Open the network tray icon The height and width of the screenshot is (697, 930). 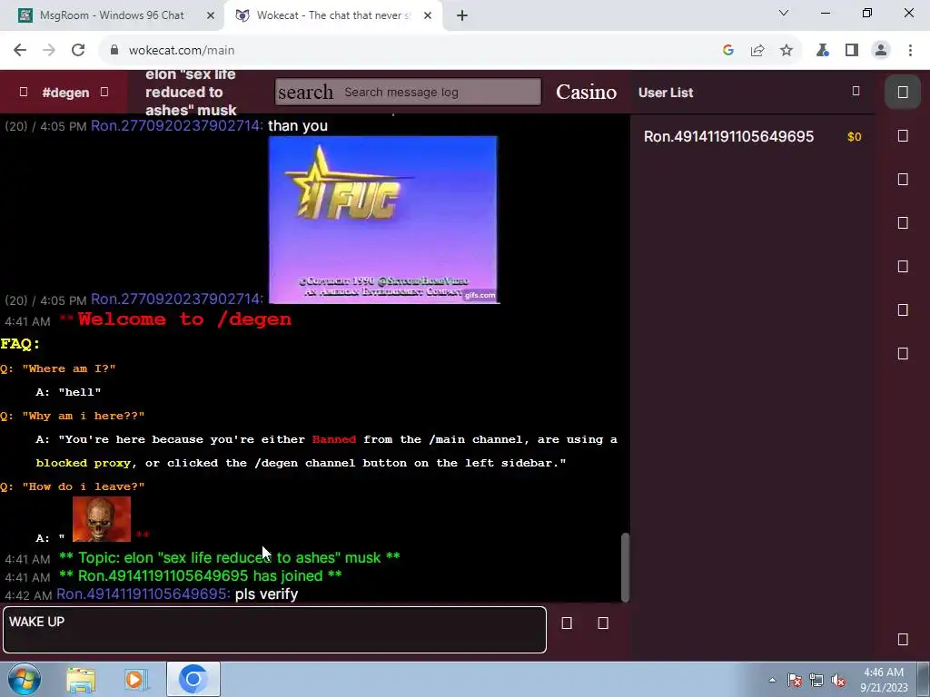tap(816, 680)
